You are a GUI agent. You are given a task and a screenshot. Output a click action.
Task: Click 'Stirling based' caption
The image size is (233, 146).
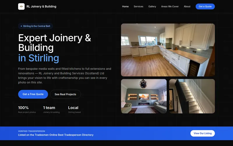[75, 112]
